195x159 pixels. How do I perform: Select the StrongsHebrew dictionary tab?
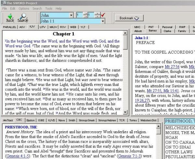[x=107, y=120]
